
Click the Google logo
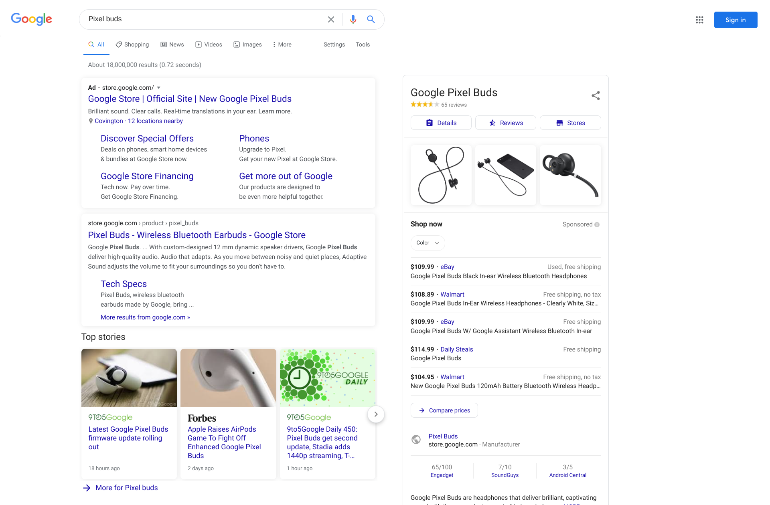[x=32, y=19]
